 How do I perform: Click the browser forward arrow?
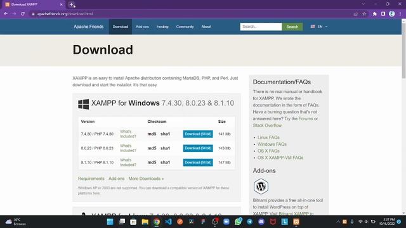[14, 14]
